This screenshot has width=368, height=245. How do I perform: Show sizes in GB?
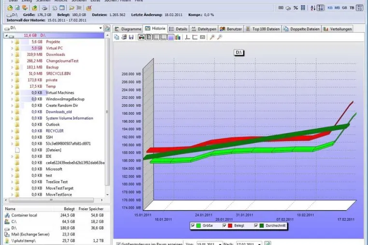pos(344,8)
